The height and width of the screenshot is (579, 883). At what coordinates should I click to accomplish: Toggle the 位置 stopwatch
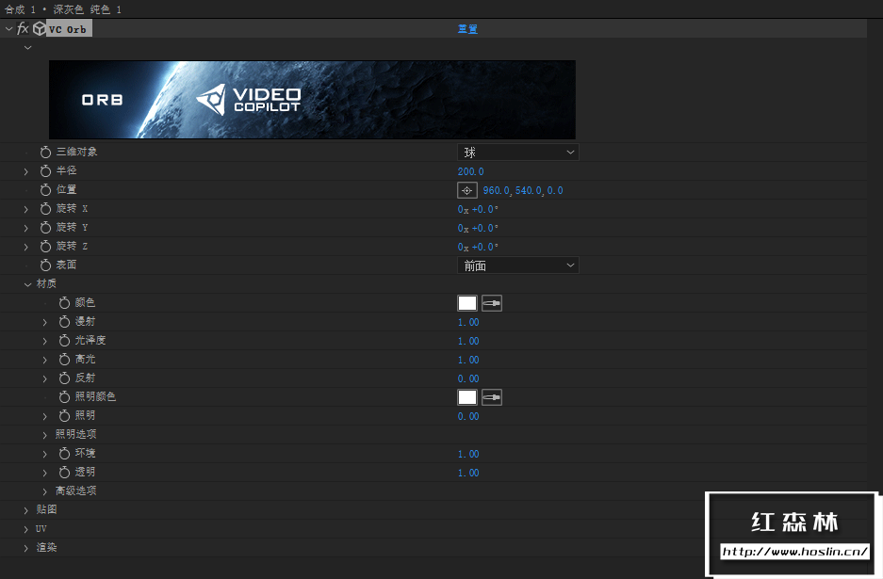[x=45, y=189]
